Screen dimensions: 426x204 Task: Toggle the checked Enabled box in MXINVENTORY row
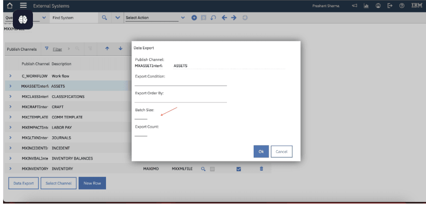239,169
